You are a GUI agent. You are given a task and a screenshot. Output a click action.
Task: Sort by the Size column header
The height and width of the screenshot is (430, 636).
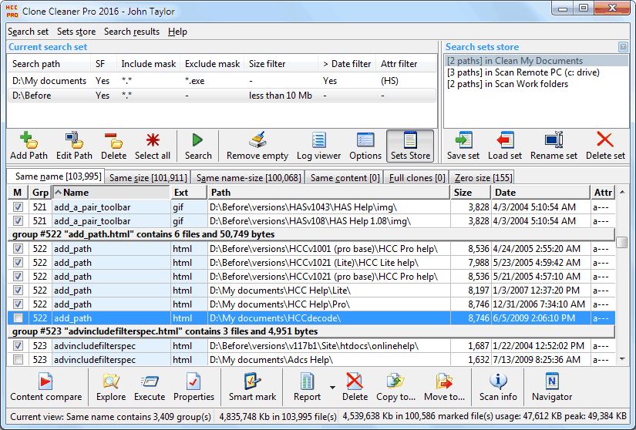470,193
